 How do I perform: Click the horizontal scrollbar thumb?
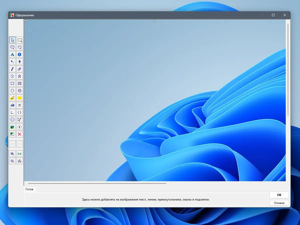point(97,183)
